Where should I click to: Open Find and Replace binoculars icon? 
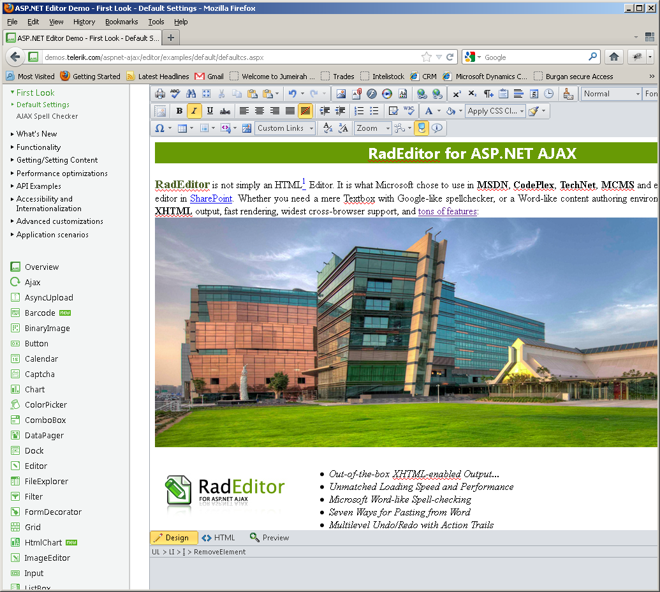pos(191,94)
